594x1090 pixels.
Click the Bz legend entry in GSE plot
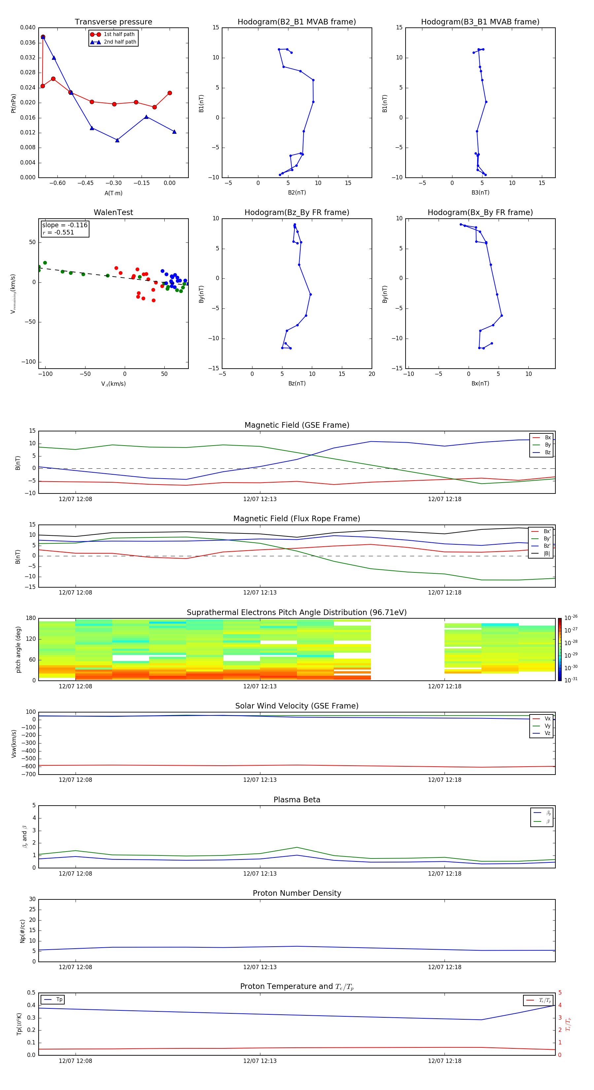(542, 452)
